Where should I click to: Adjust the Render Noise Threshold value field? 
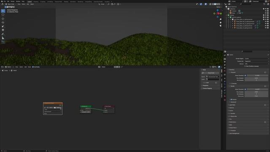pos(257,89)
